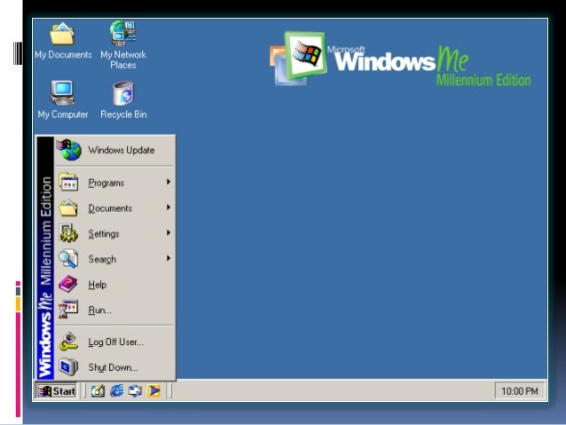Choose Run... in the Start menu
The image size is (566, 425).
point(99,311)
